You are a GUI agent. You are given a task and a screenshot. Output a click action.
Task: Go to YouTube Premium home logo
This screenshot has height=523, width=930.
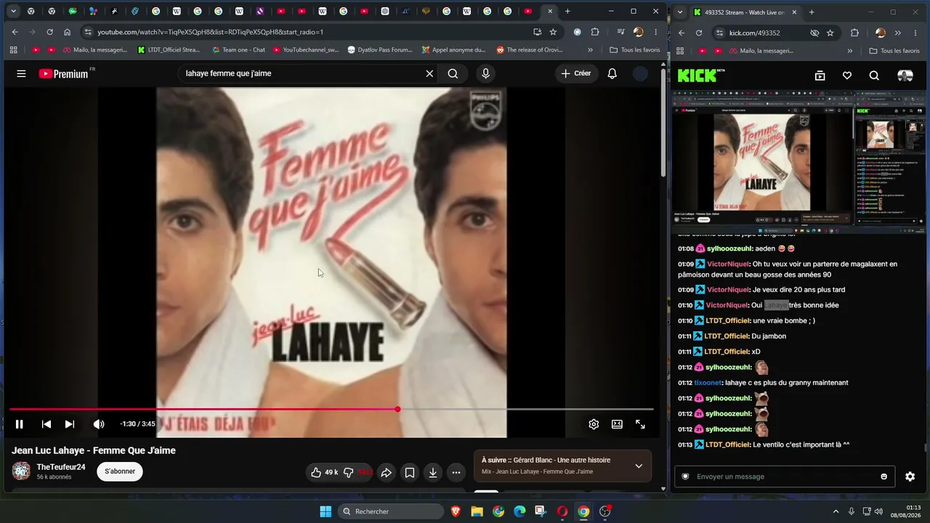pyautogui.click(x=64, y=73)
